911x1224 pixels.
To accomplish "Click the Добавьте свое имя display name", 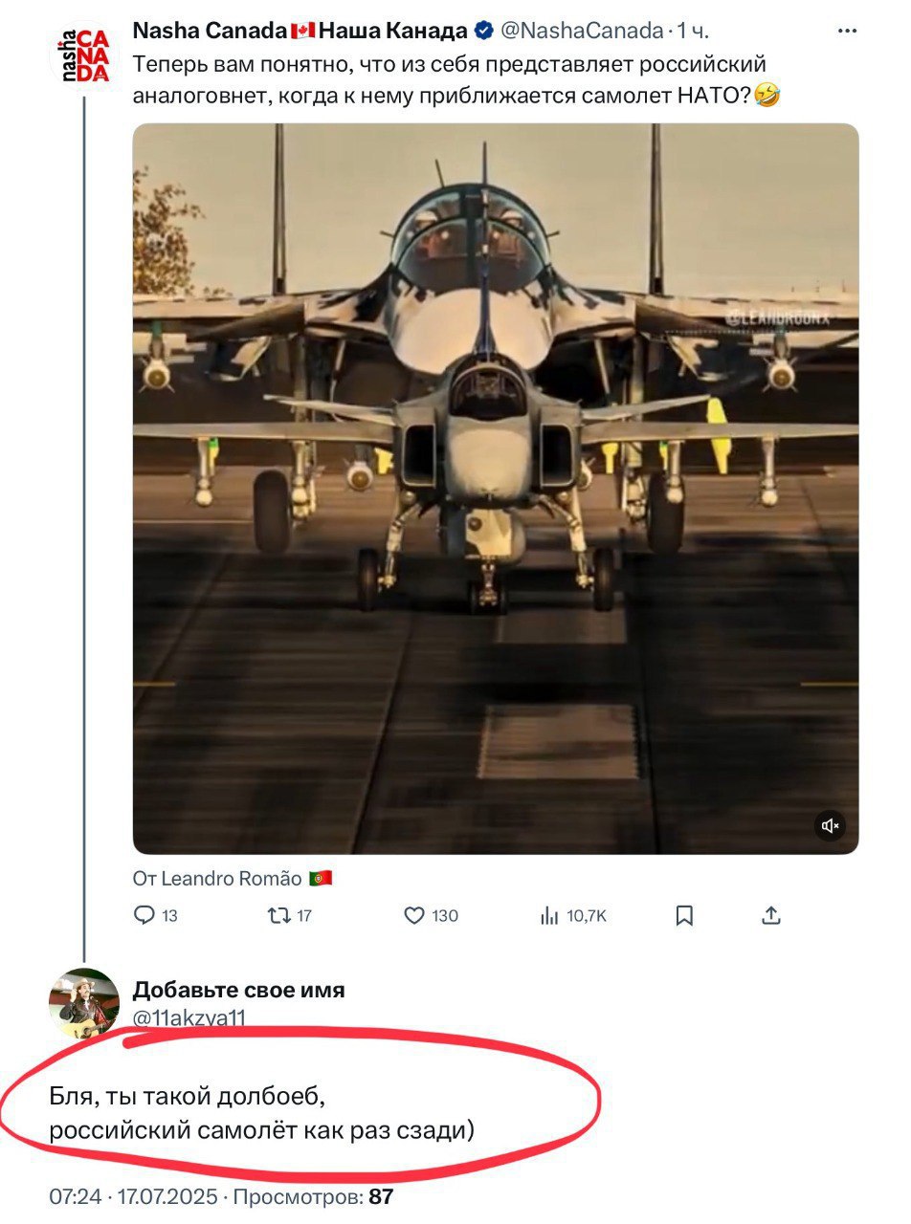I will coord(238,990).
